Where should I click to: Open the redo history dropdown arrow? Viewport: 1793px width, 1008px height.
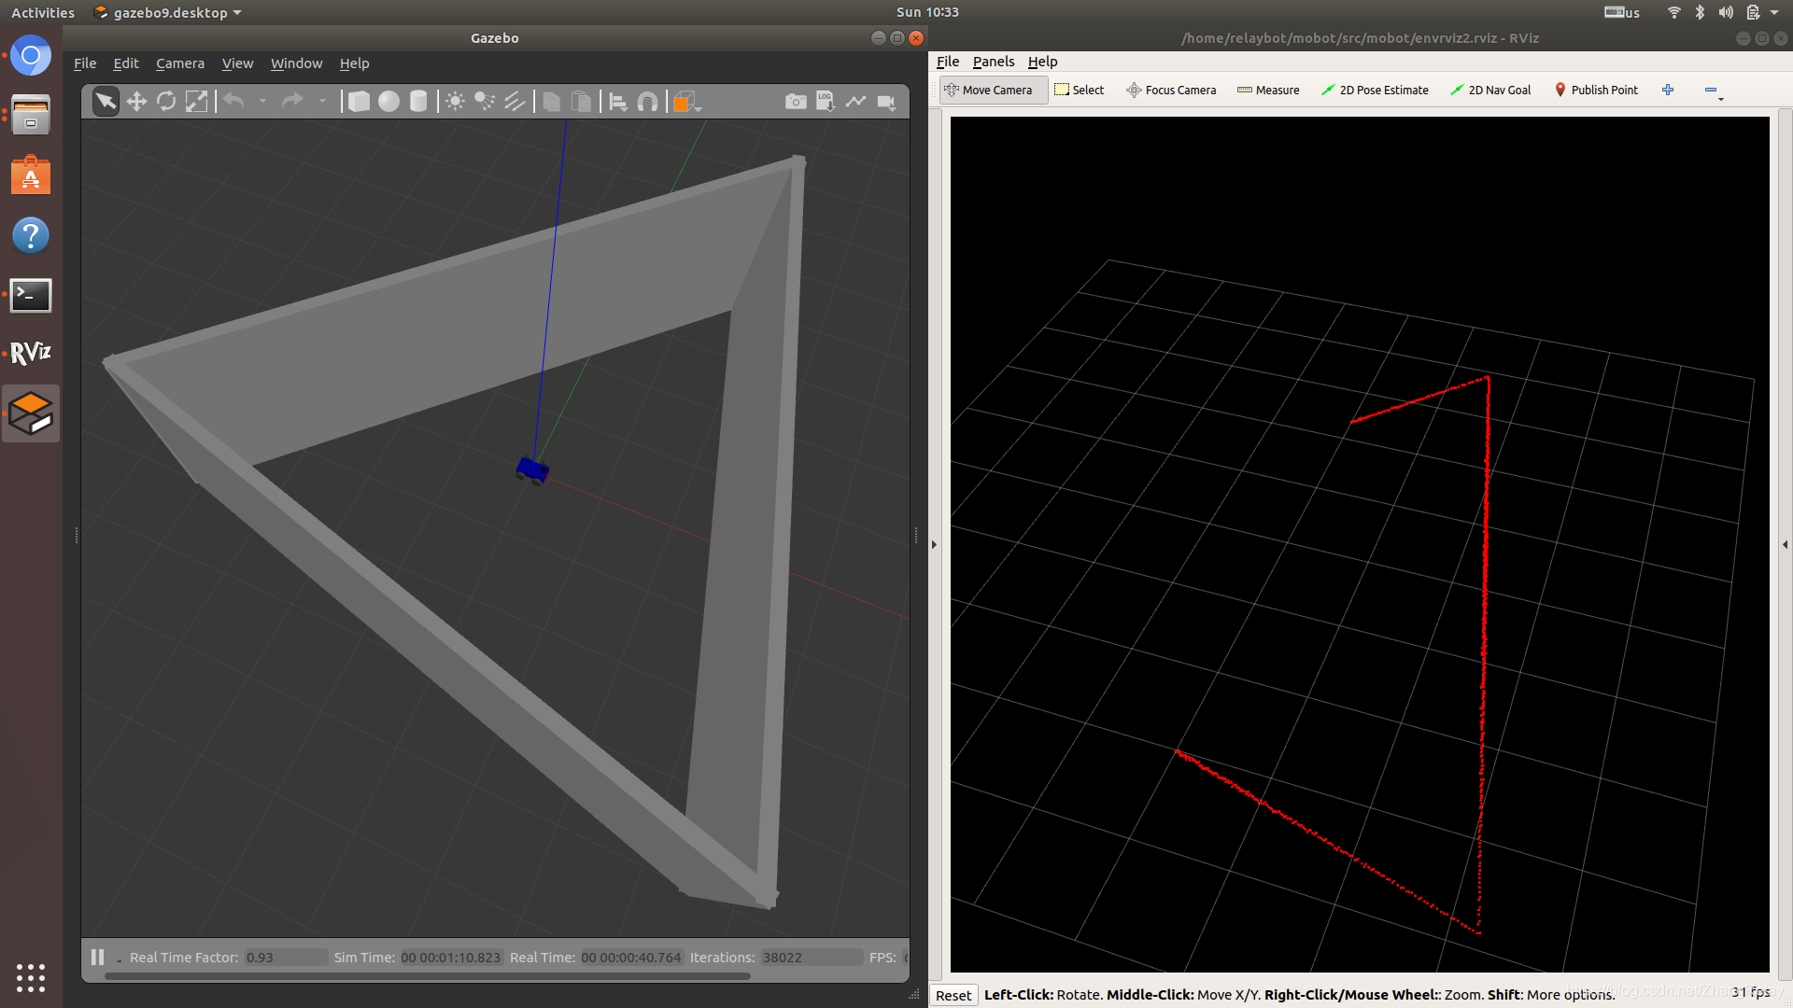[322, 102]
